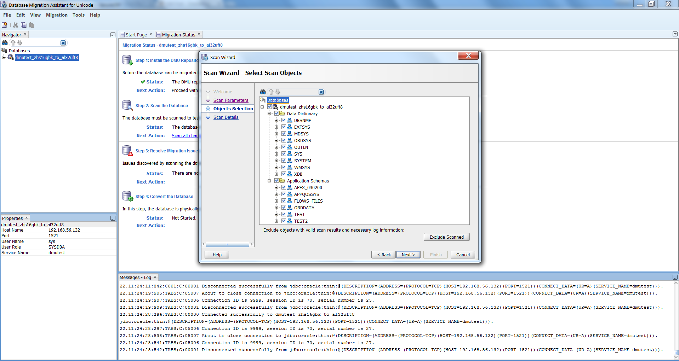Screen dimensions: 679x361
Task: Click the Copy toolbar icon
Action: [x=24, y=25]
